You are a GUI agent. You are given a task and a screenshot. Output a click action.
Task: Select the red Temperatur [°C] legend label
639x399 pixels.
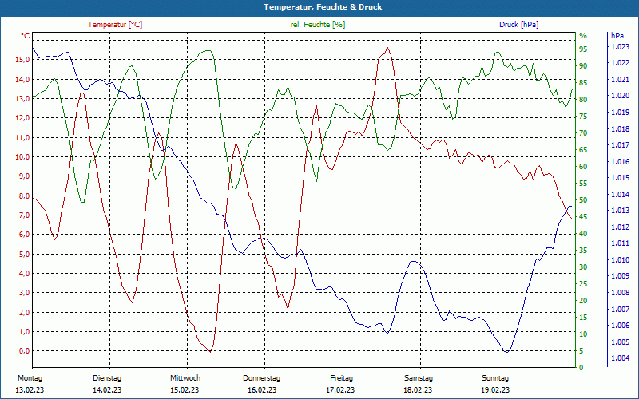tap(115, 25)
